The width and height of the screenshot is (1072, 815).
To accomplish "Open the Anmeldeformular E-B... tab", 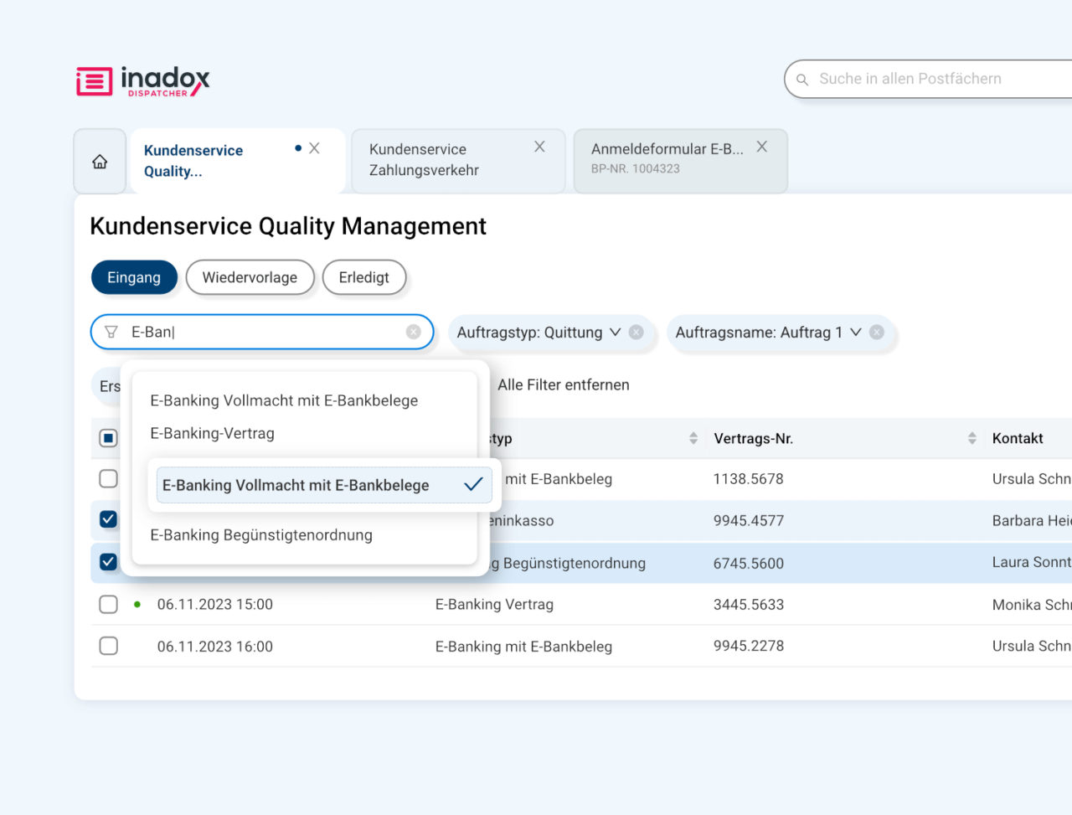I will click(680, 161).
